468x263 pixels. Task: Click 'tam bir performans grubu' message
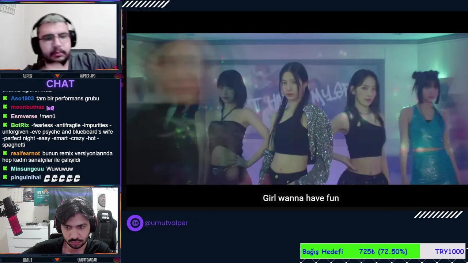click(68, 98)
